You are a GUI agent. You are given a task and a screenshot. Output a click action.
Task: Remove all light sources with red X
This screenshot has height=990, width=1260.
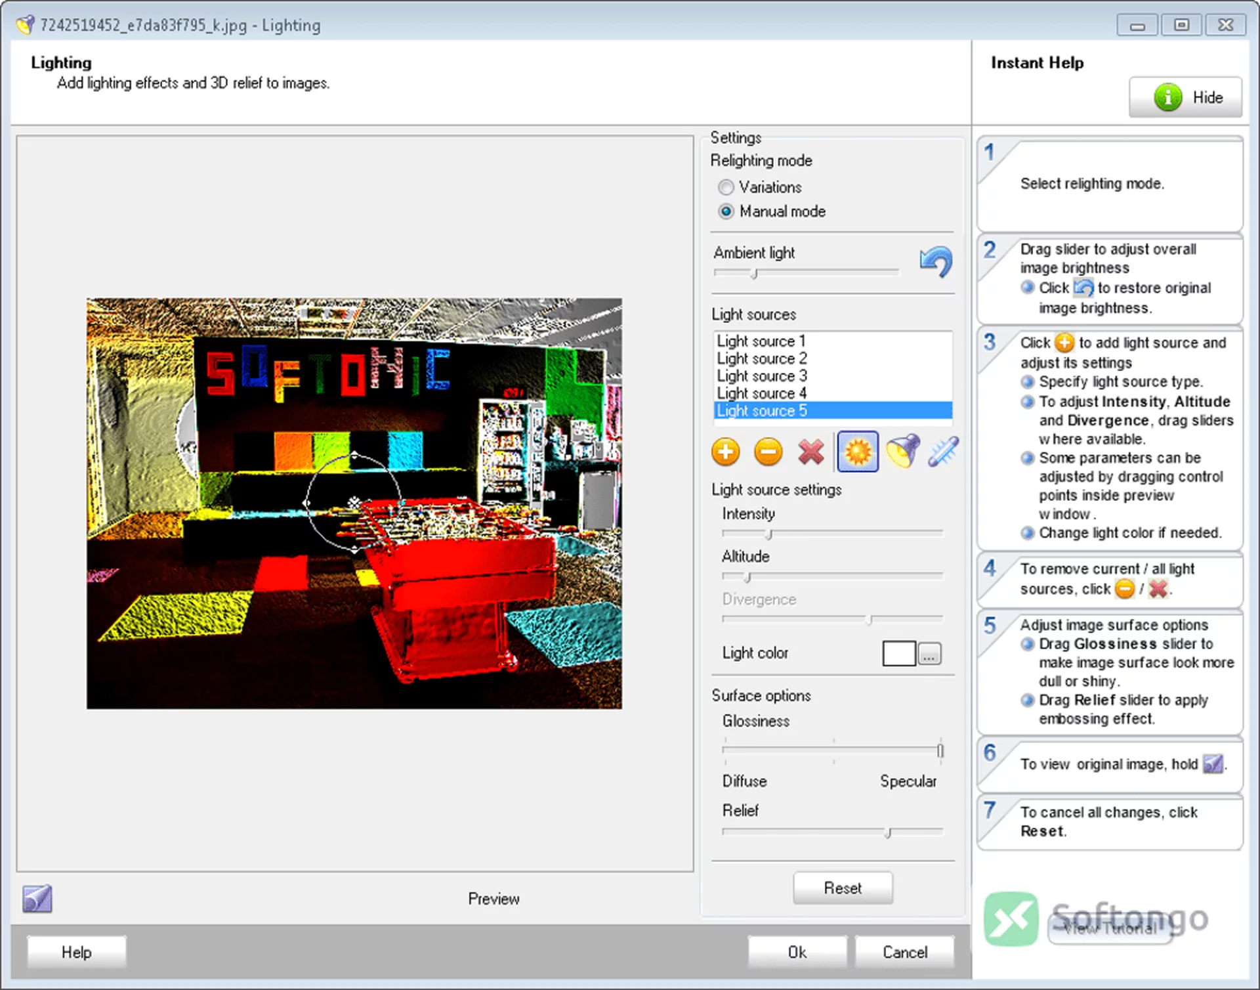coord(811,452)
